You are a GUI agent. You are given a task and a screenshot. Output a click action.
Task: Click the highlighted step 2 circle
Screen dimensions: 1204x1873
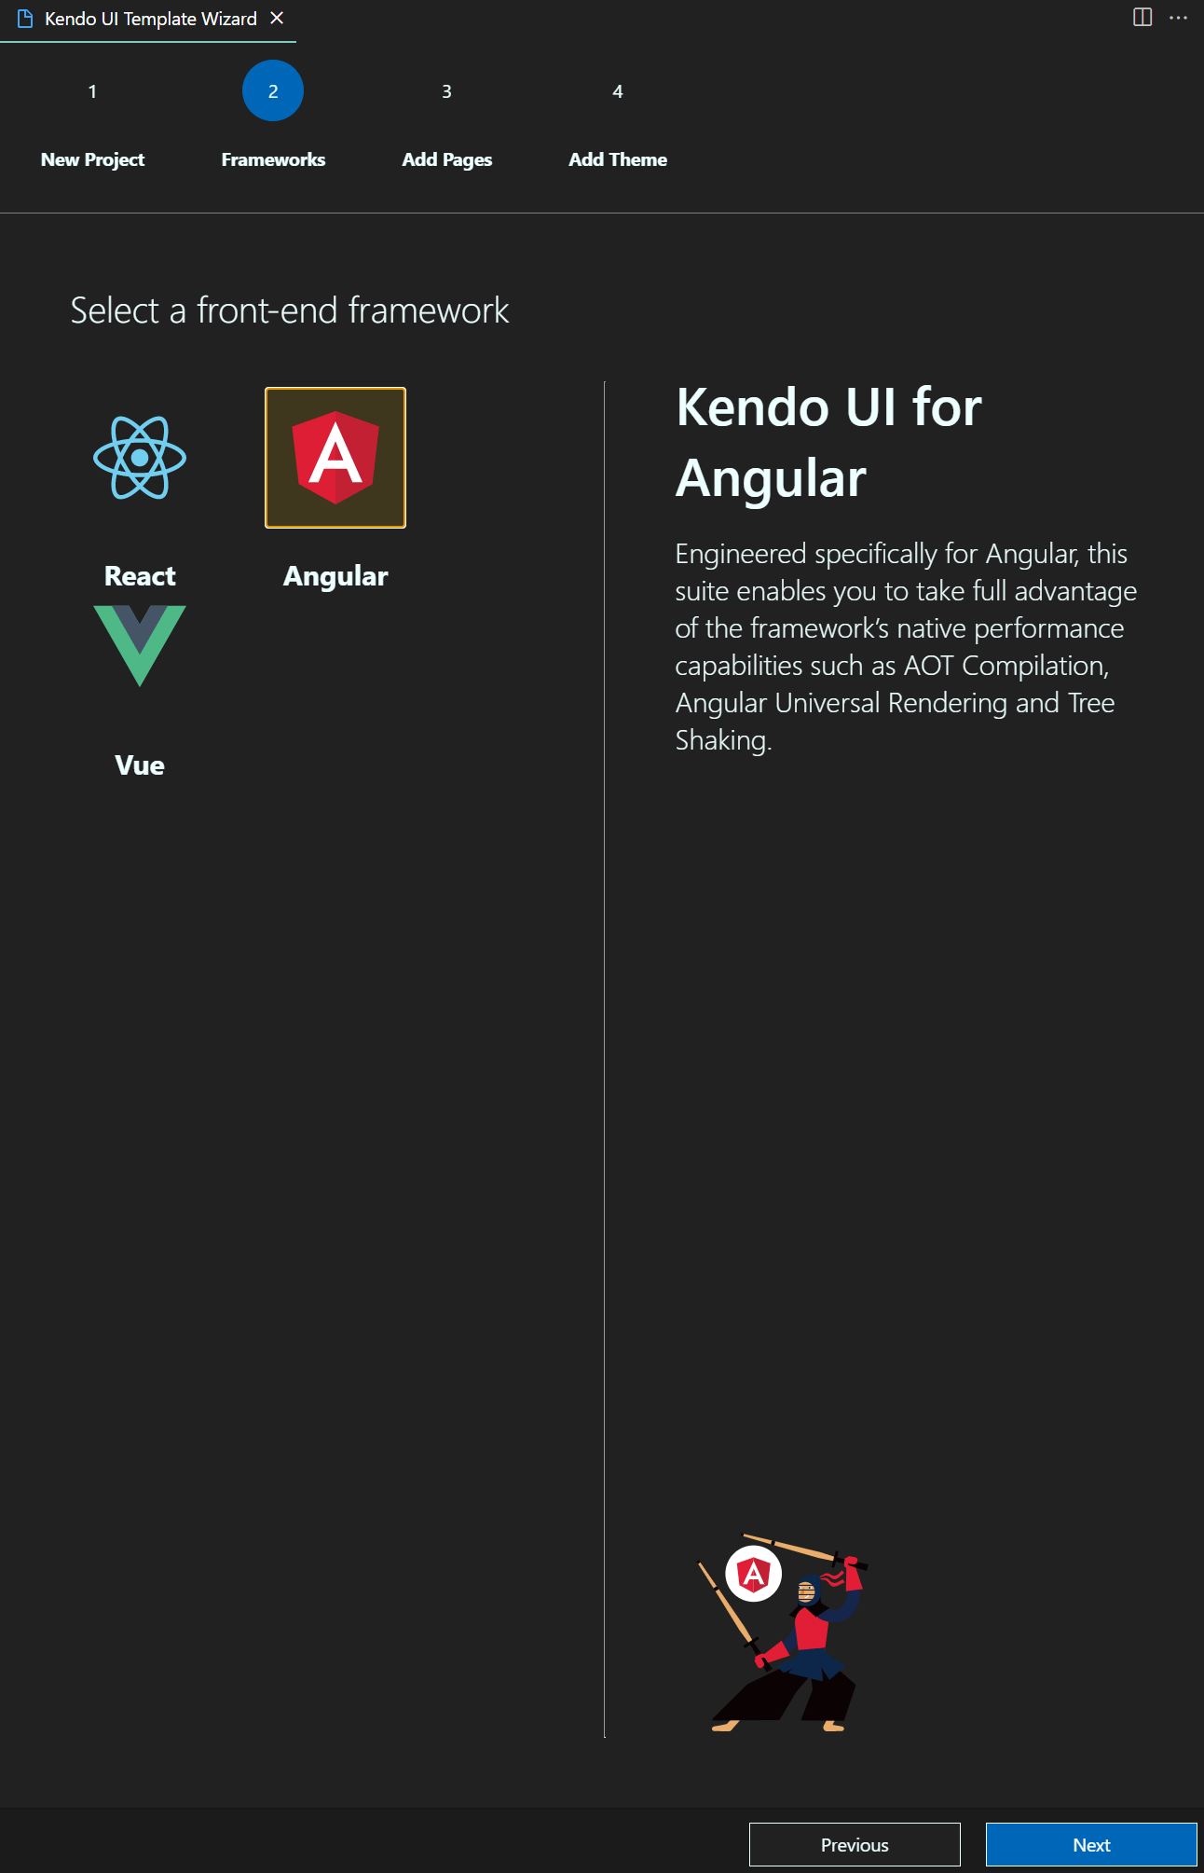[x=272, y=90]
